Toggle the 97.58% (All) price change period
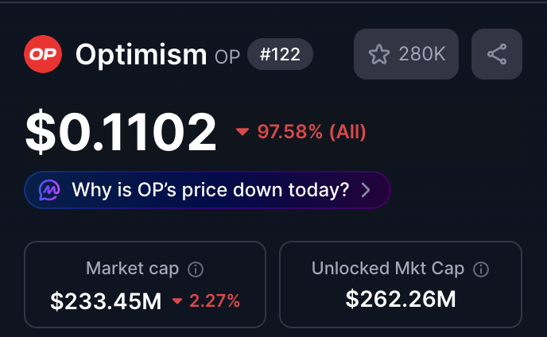The width and height of the screenshot is (547, 337). coord(312,132)
